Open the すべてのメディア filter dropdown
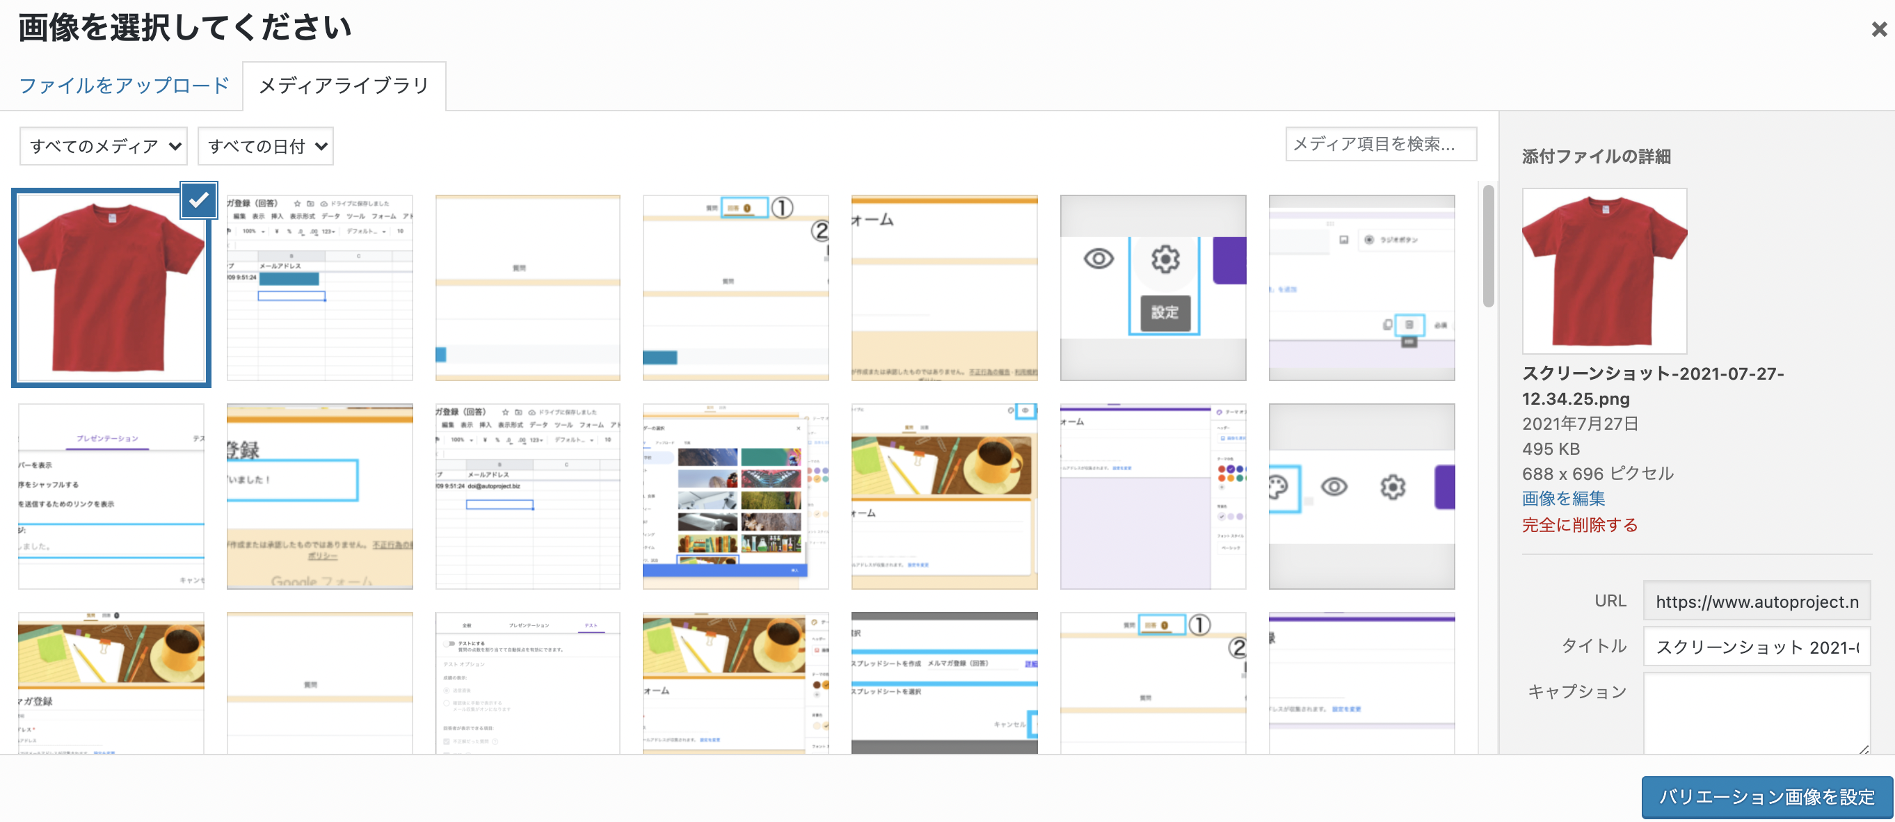 click(x=104, y=146)
